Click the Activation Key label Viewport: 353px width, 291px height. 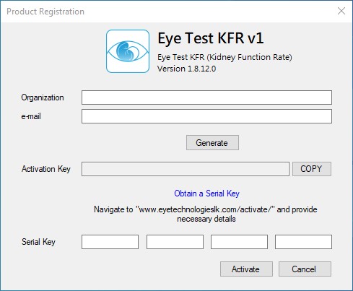coord(46,169)
